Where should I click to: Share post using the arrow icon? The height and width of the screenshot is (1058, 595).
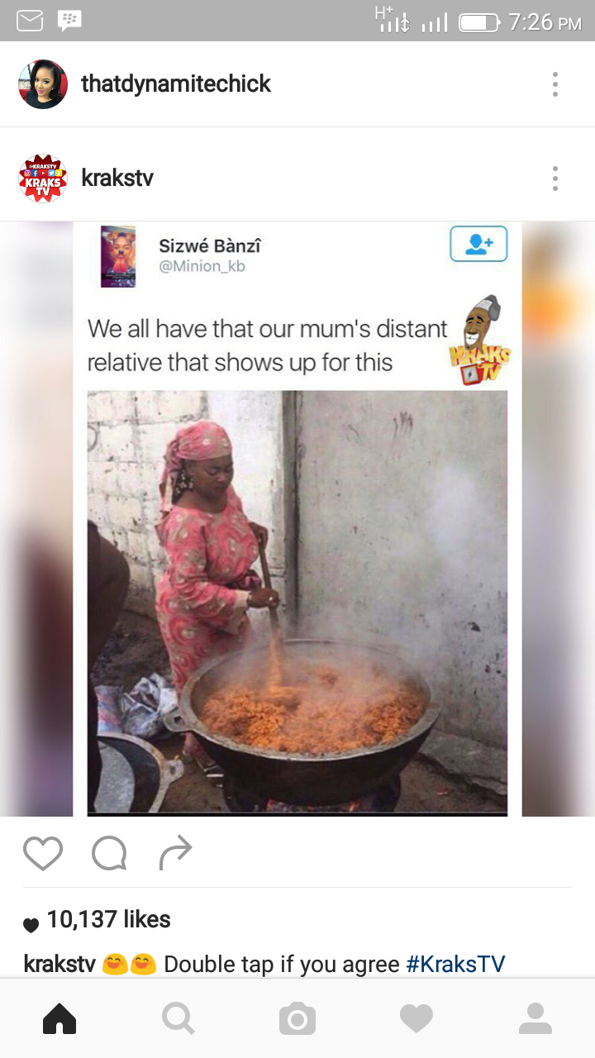[175, 853]
